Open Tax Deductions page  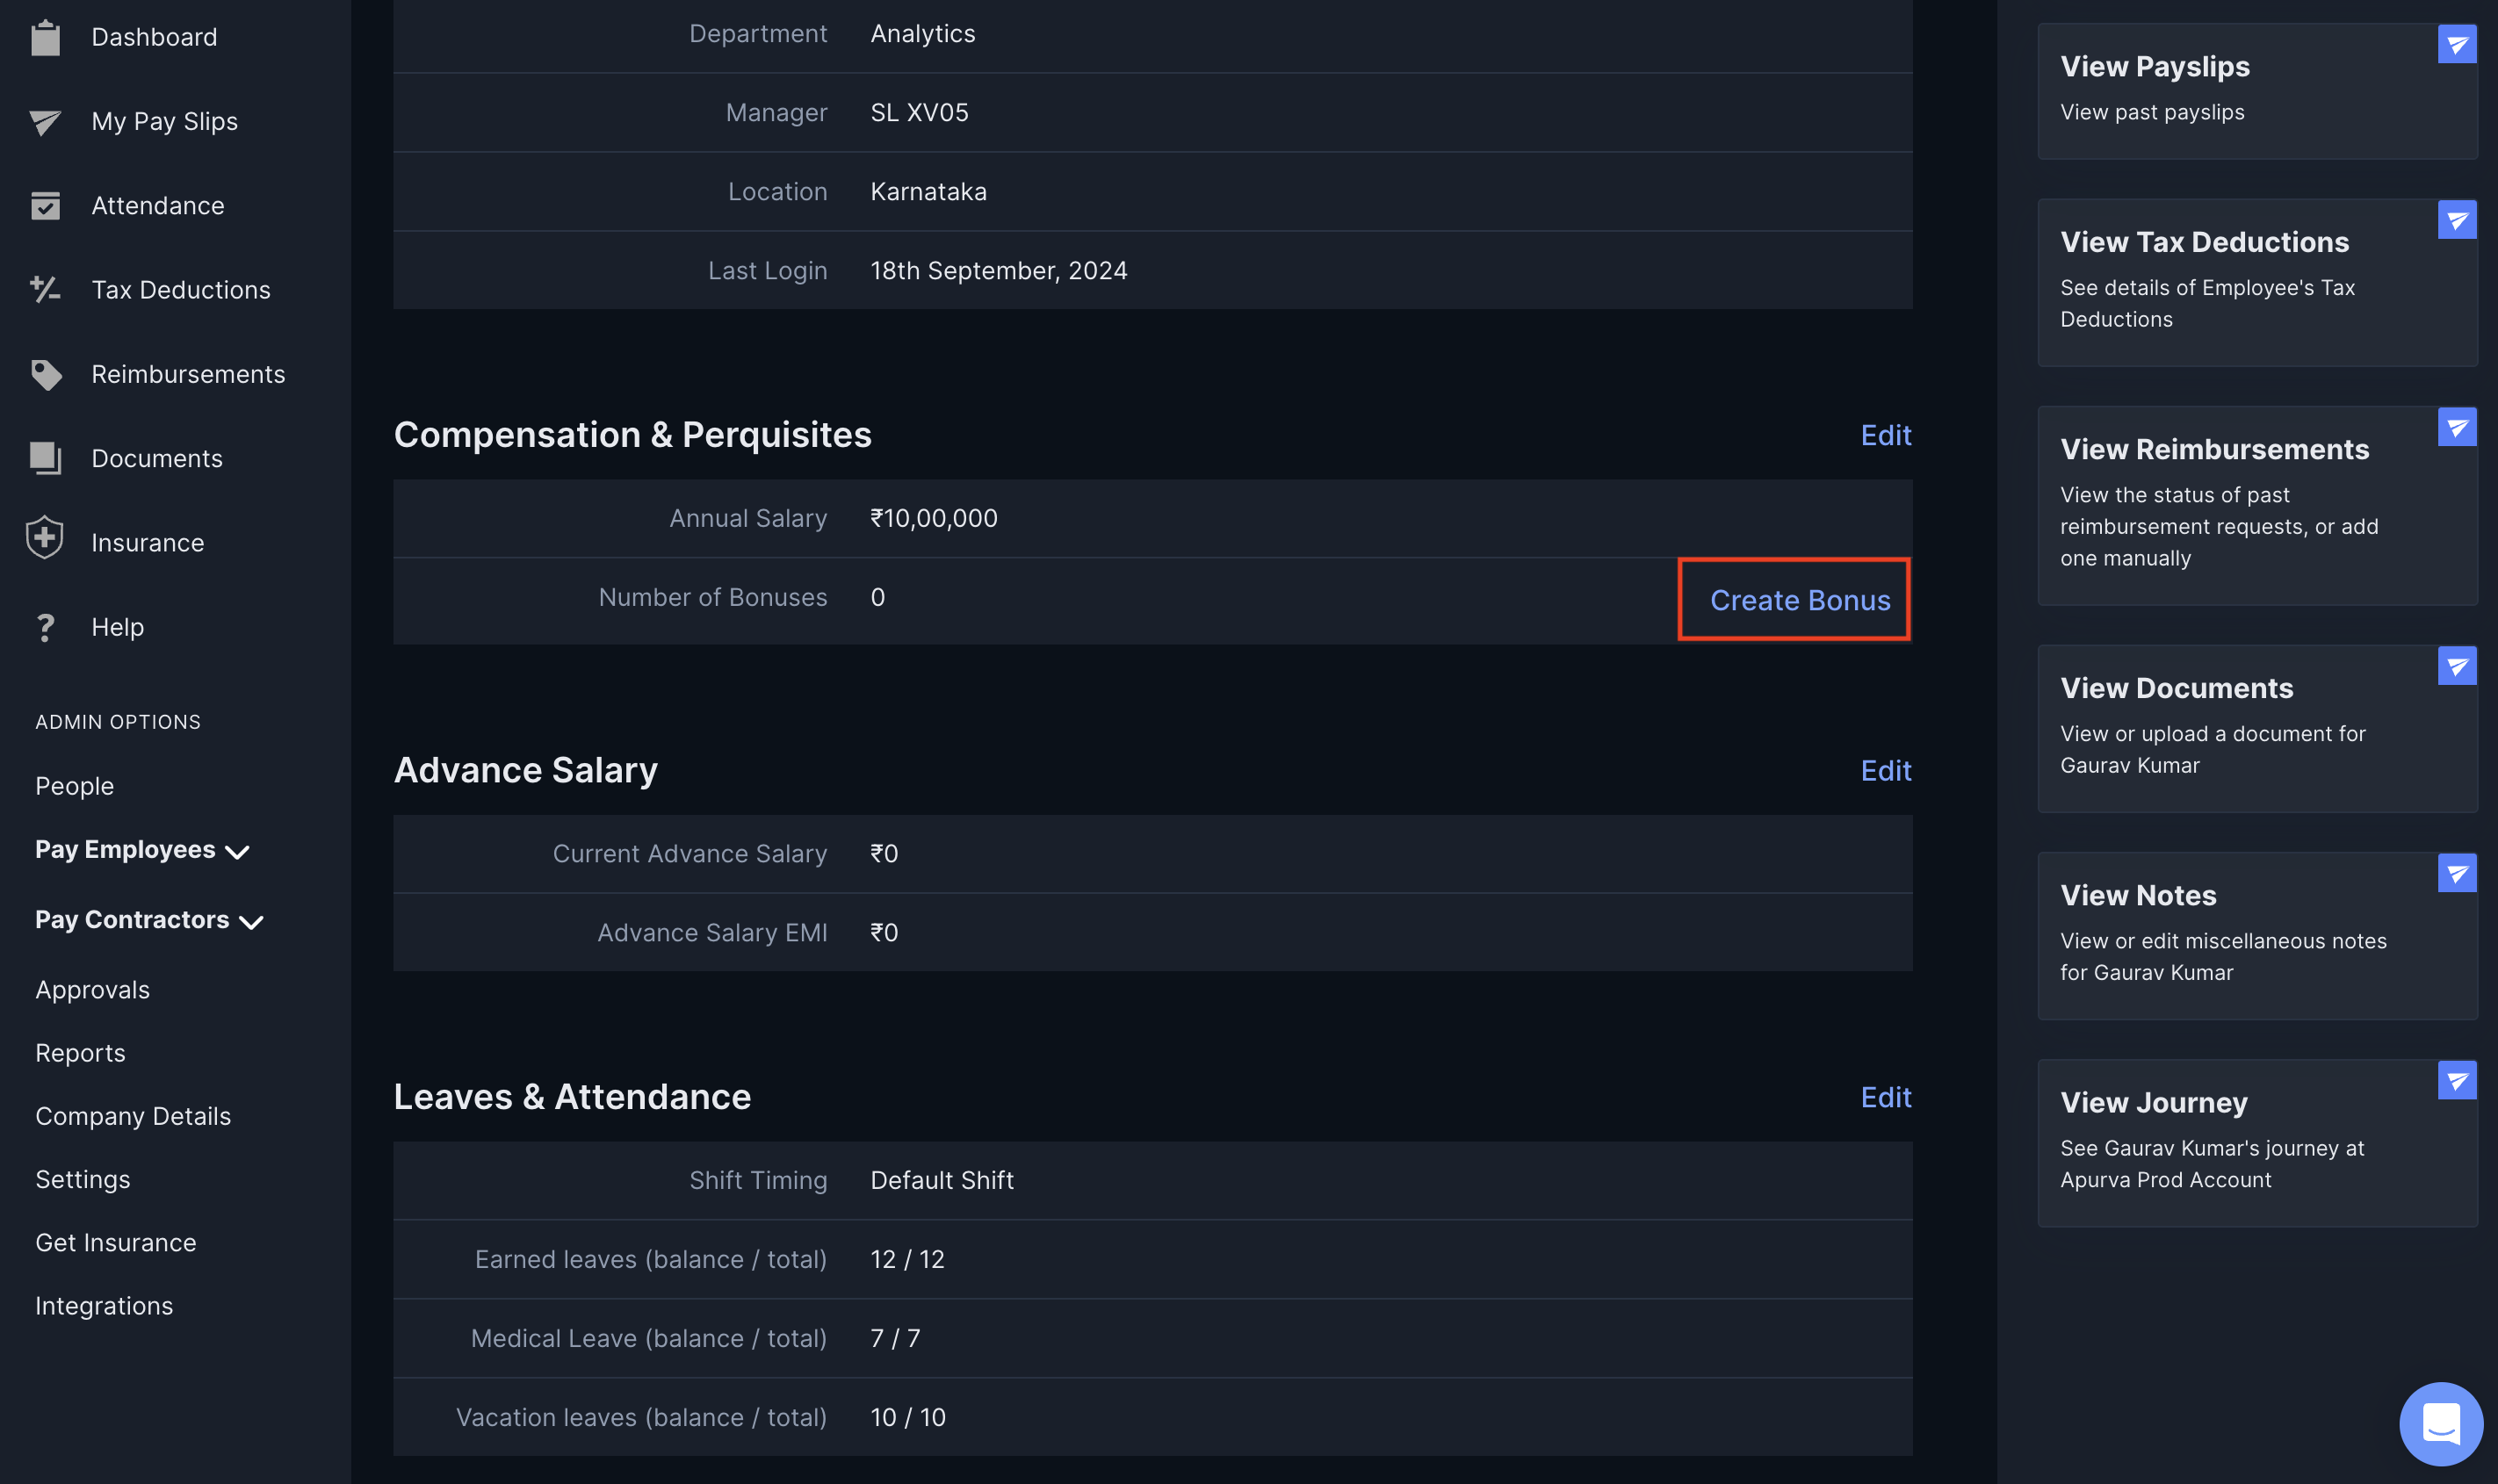pos(180,288)
